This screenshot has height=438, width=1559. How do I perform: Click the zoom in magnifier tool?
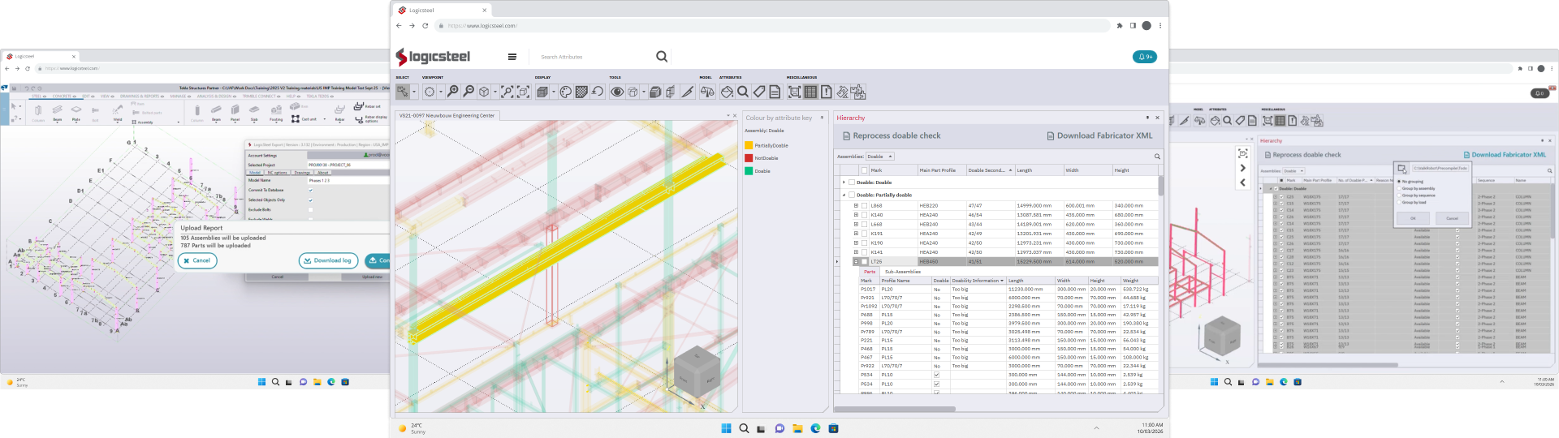click(453, 92)
